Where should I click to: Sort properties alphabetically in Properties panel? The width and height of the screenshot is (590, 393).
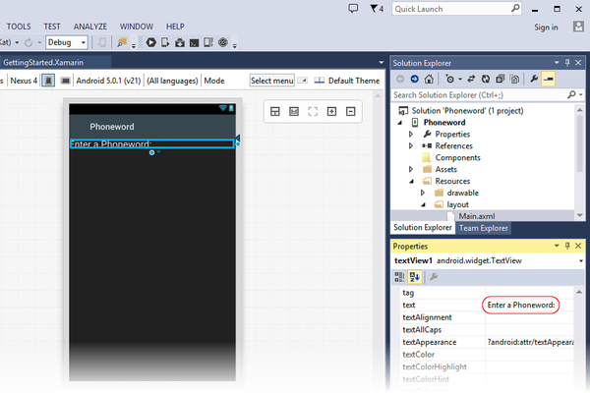(416, 276)
